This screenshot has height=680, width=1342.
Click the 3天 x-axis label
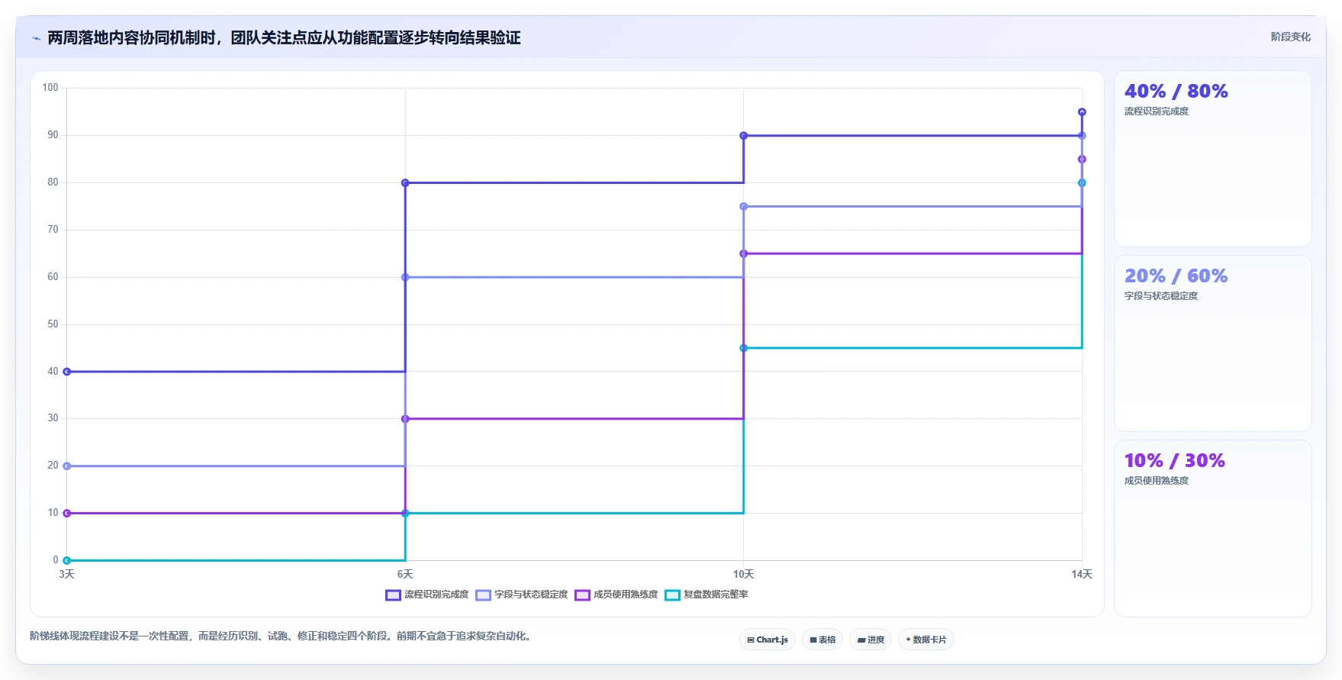(67, 575)
